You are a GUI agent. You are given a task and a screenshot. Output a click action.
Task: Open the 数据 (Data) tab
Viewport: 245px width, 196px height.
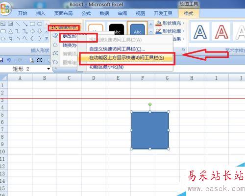click(104, 13)
